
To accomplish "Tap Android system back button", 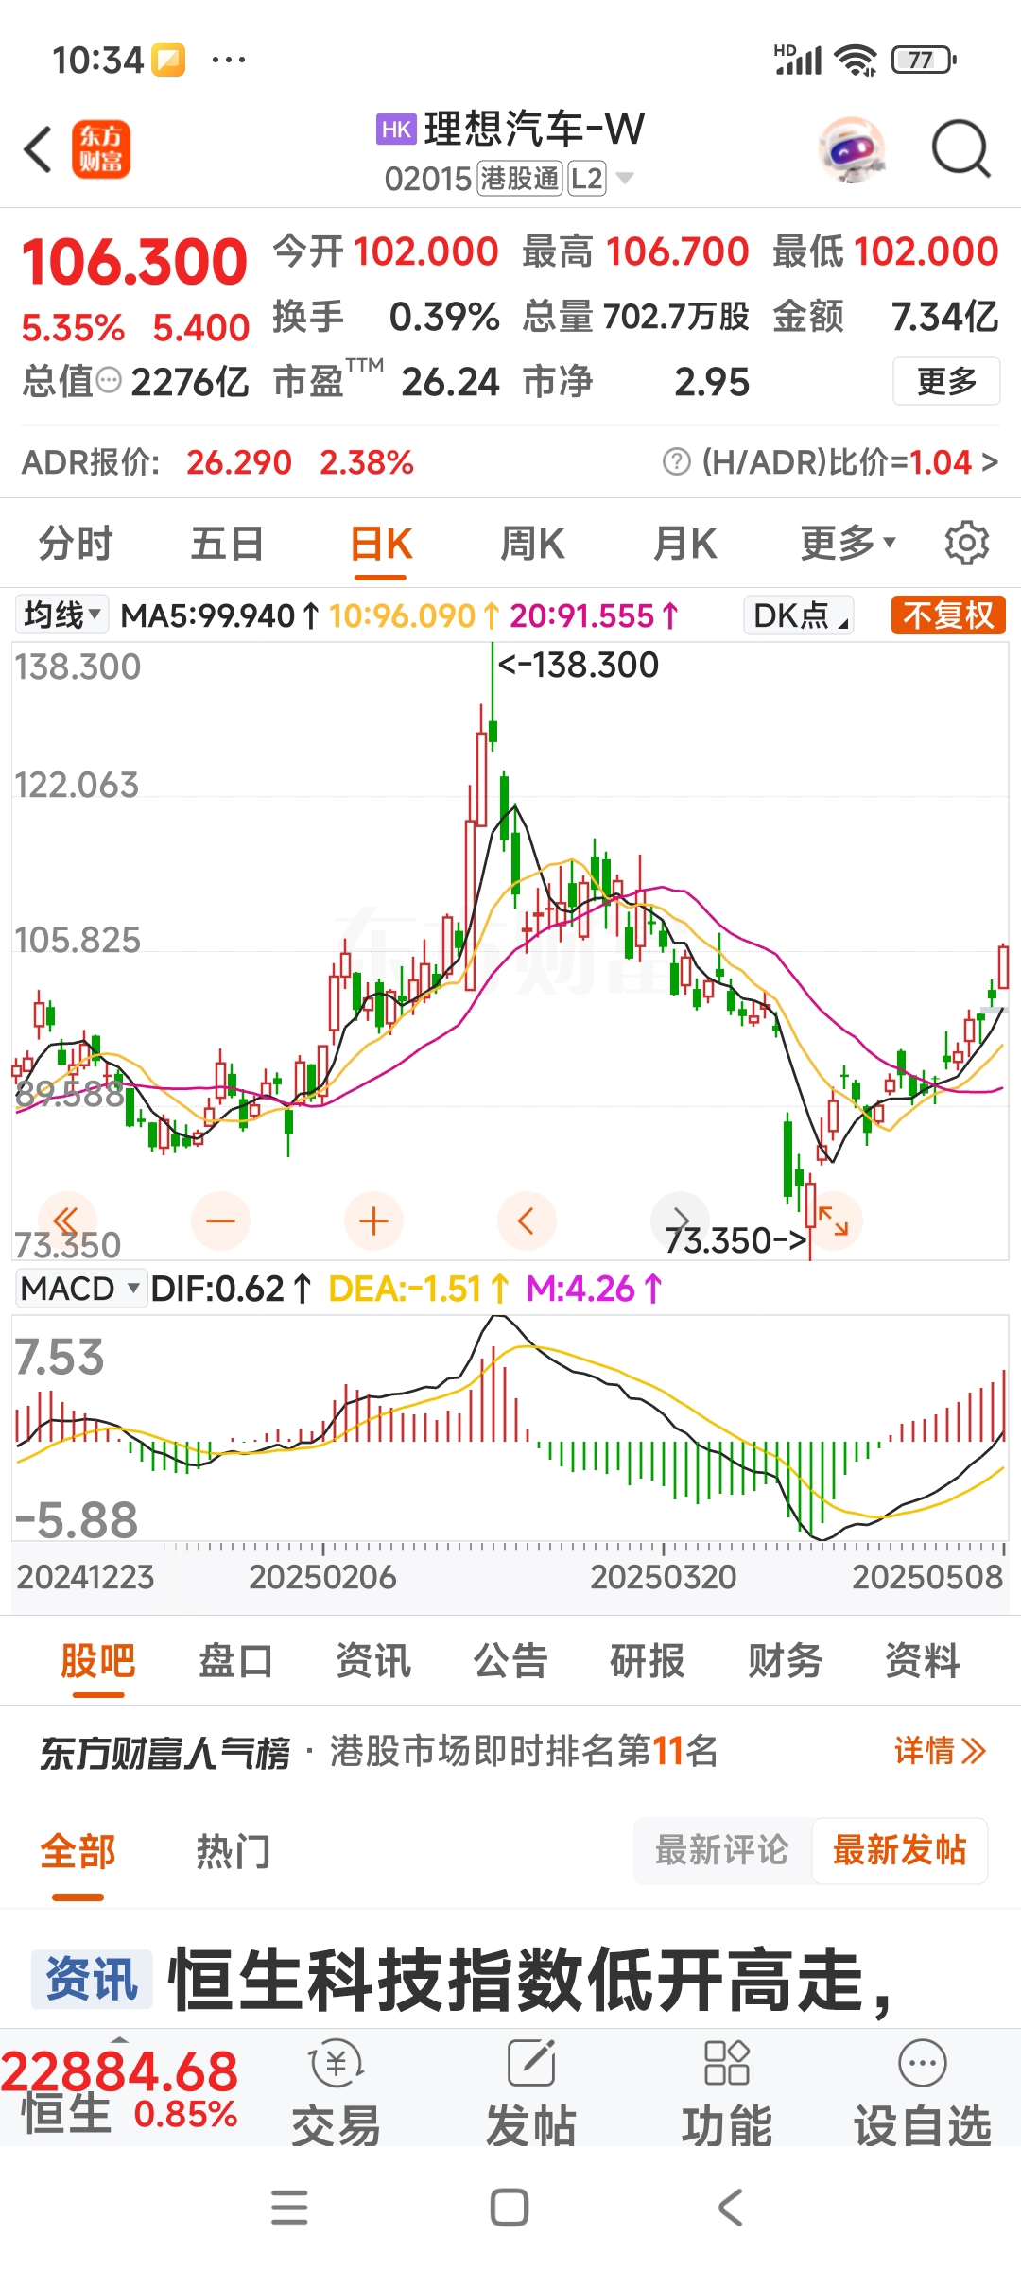I will [730, 2208].
